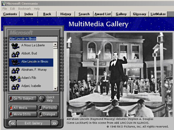Image resolution: width=174 pixels, height=130 pixels.
Task: Click the Gallery toolbar button
Action: pos(121,14)
